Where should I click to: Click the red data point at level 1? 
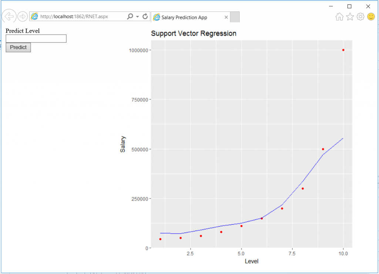(x=160, y=239)
